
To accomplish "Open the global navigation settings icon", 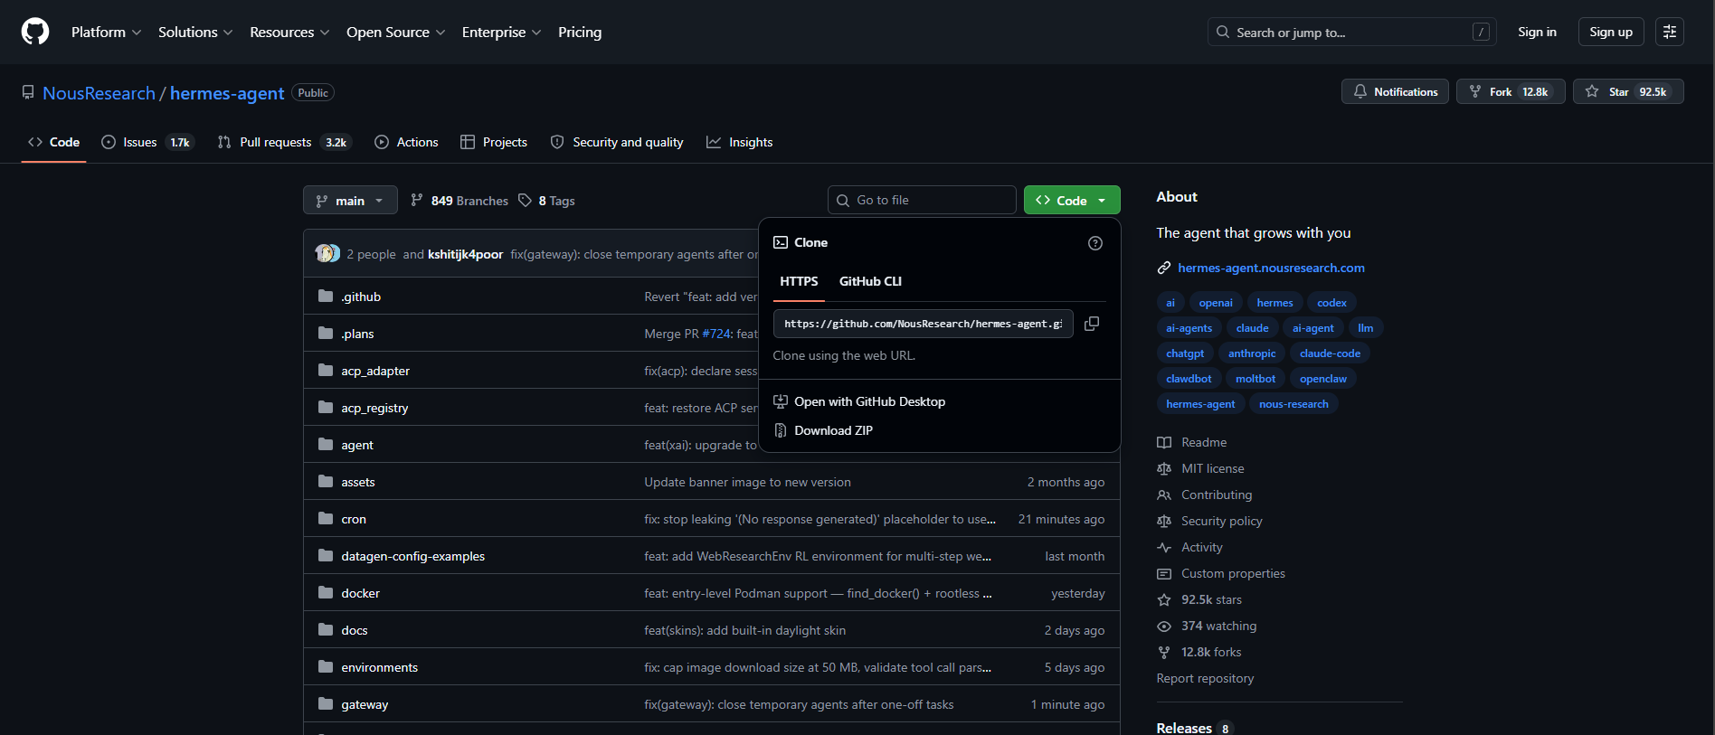I will click(1670, 32).
